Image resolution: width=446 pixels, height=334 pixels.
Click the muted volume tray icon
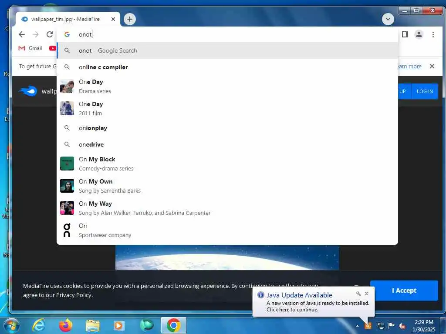pos(402,326)
